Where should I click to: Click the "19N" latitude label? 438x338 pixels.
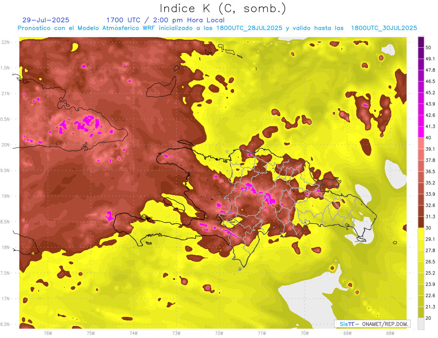point(6,196)
